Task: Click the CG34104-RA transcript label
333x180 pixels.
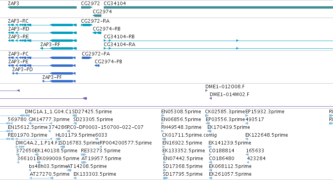Action: click(120, 45)
